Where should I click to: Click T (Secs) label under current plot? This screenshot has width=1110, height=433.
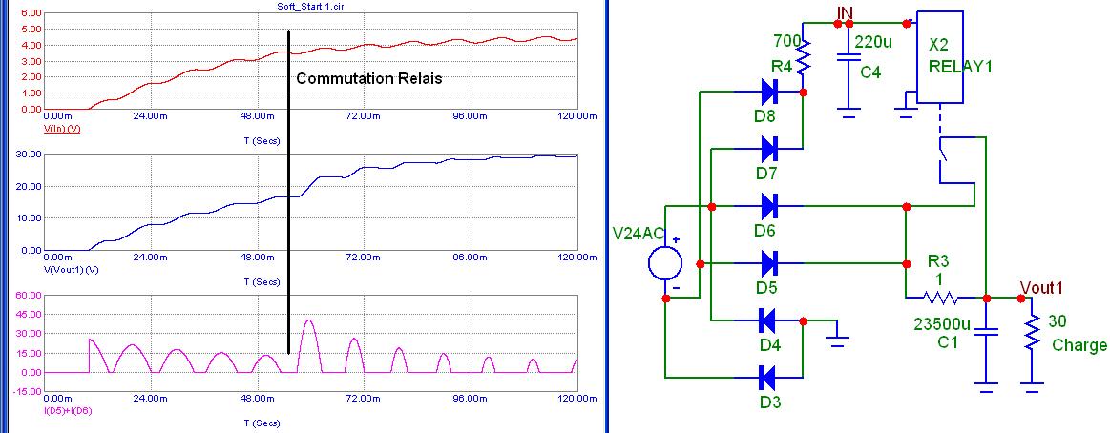[262, 423]
